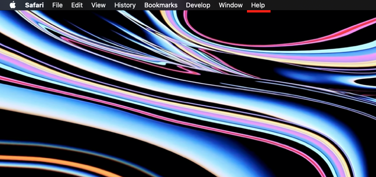Show Window menu options

tap(231, 5)
